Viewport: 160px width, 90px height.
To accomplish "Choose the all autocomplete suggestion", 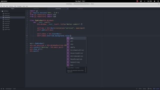I will pyautogui.click(x=76, y=41).
